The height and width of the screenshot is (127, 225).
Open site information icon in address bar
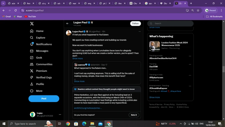[x=23, y=10]
